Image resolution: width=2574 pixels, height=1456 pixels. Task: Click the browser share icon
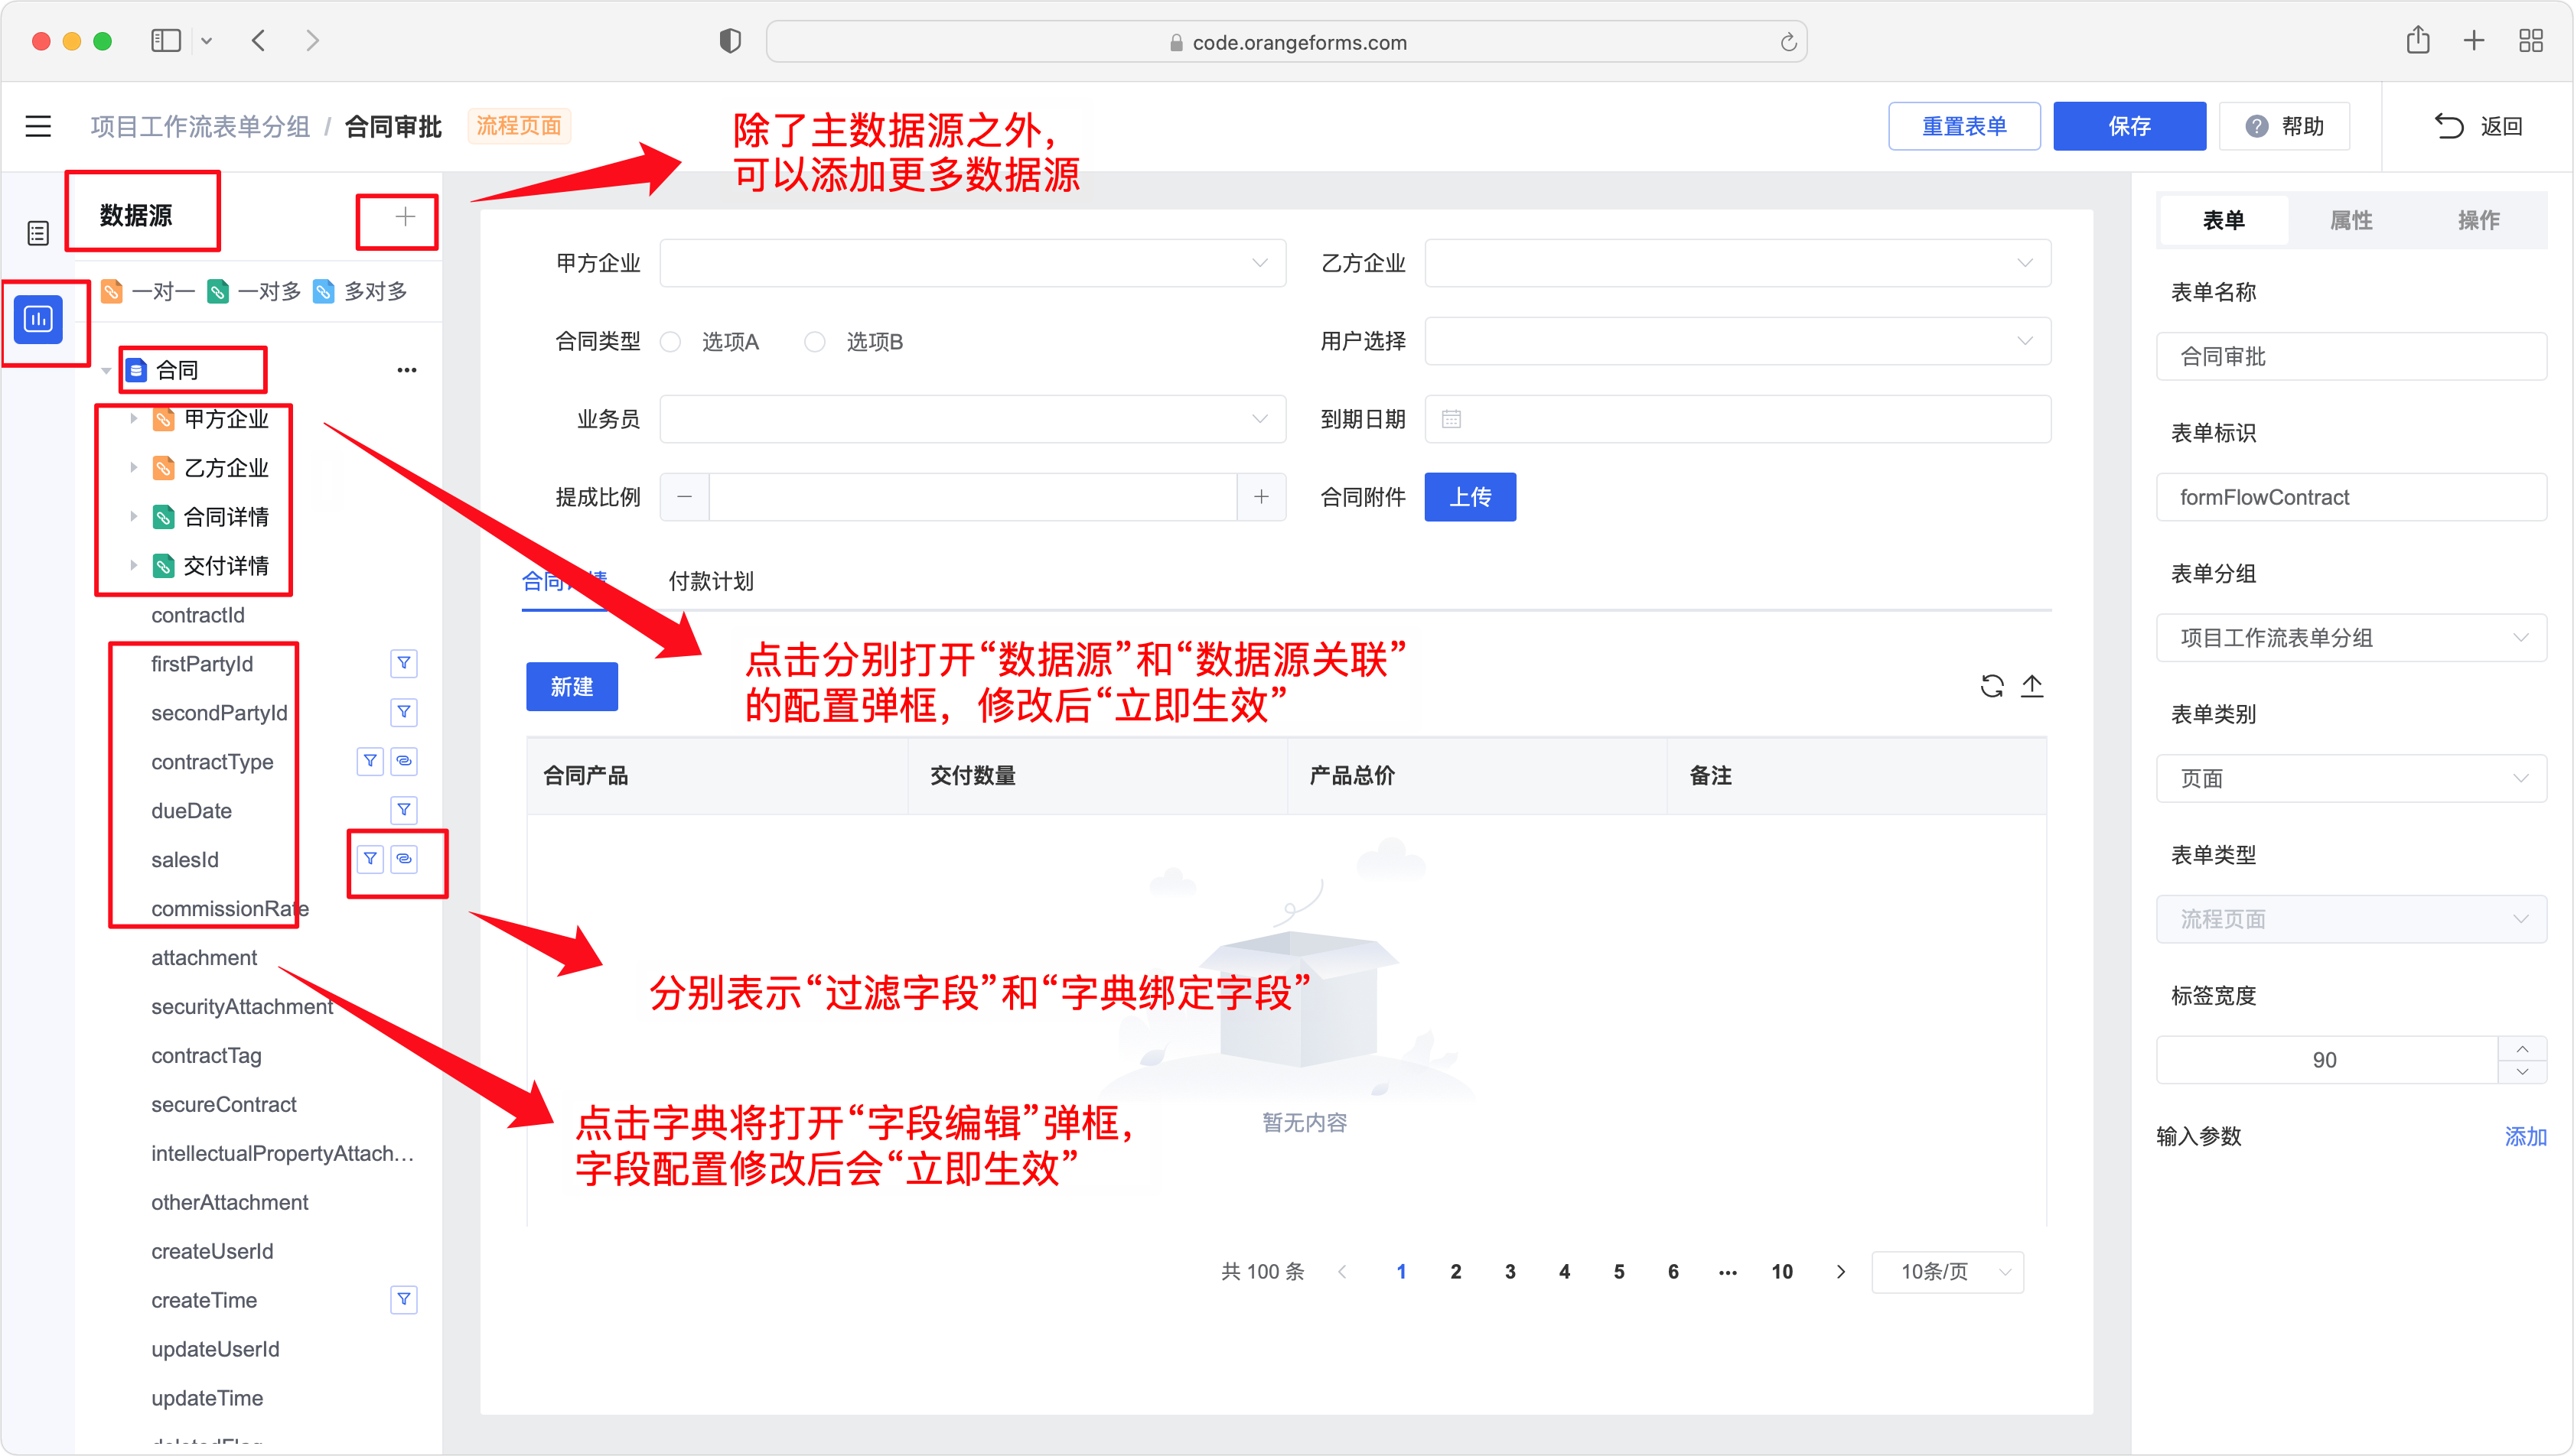point(2418,40)
